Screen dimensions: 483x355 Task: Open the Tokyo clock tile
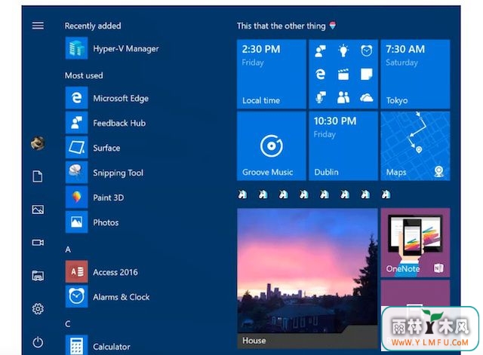[x=415, y=74]
